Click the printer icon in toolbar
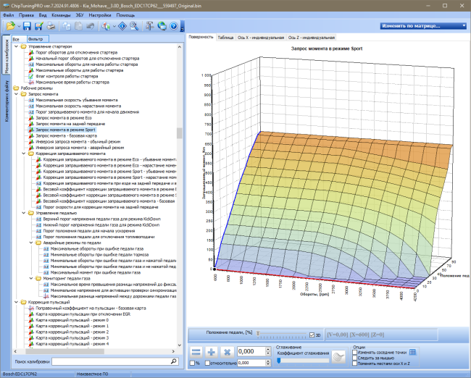 (51, 26)
